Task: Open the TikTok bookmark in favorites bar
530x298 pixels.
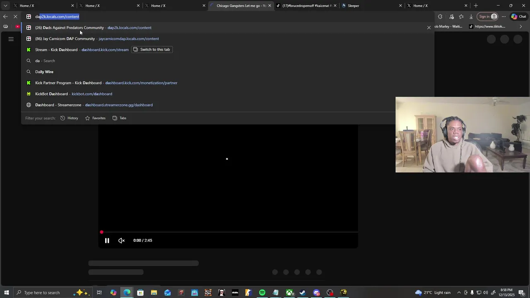Action: click(487, 26)
